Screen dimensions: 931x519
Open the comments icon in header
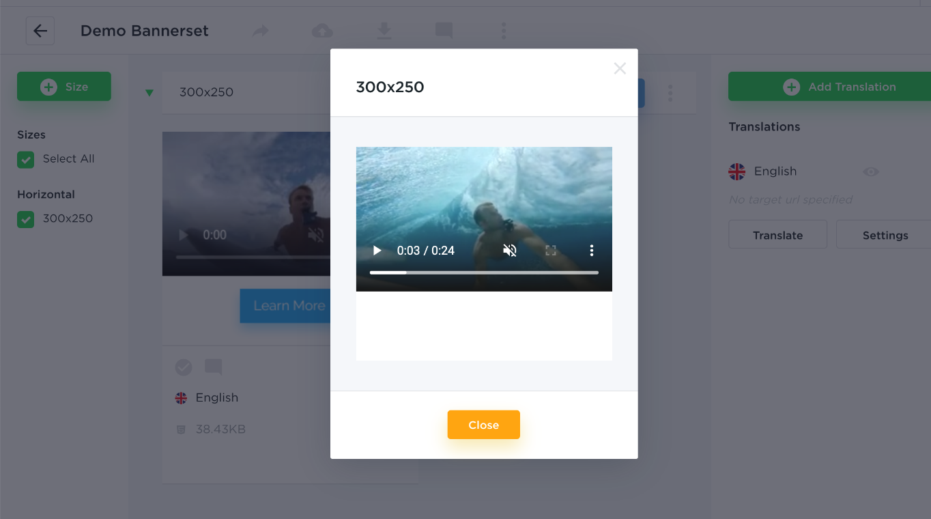pos(444,31)
